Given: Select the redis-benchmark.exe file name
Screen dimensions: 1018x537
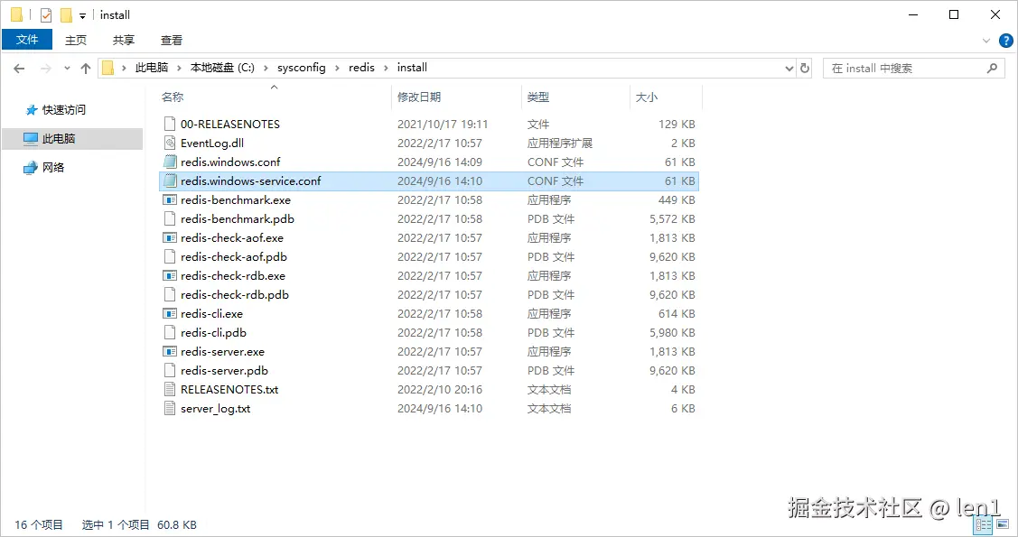Looking at the screenshot, I should (x=236, y=199).
